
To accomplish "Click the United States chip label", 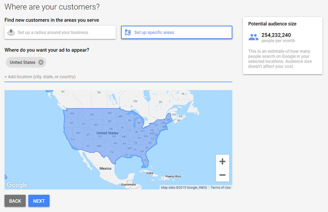I will 22,62.
